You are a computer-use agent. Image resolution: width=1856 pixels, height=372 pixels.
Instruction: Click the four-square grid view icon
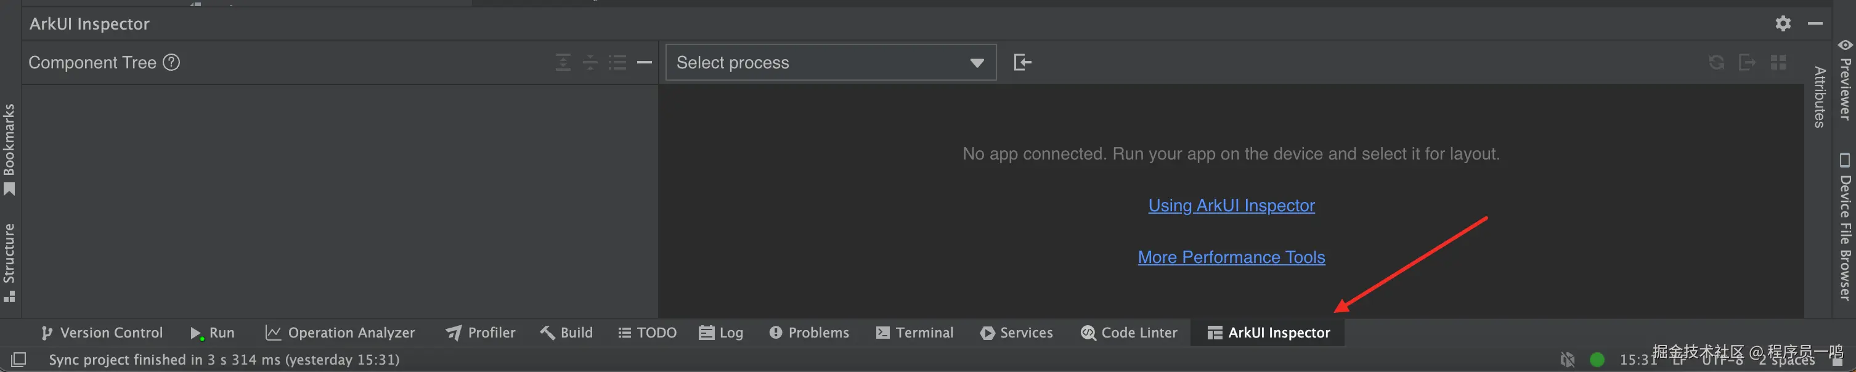point(1778,63)
